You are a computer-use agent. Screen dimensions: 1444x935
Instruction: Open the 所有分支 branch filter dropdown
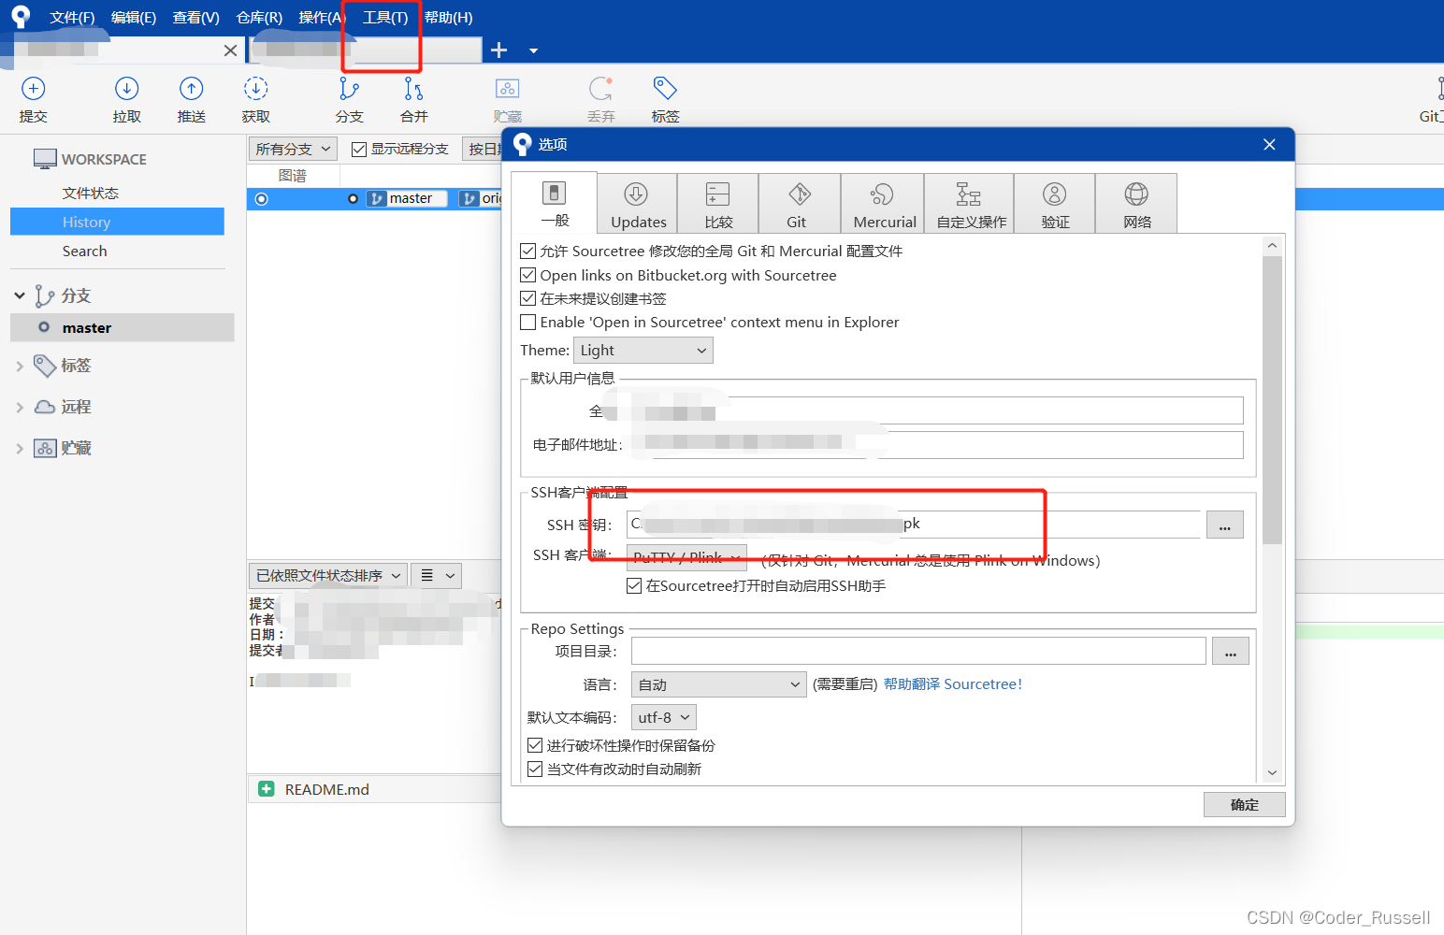coord(293,149)
